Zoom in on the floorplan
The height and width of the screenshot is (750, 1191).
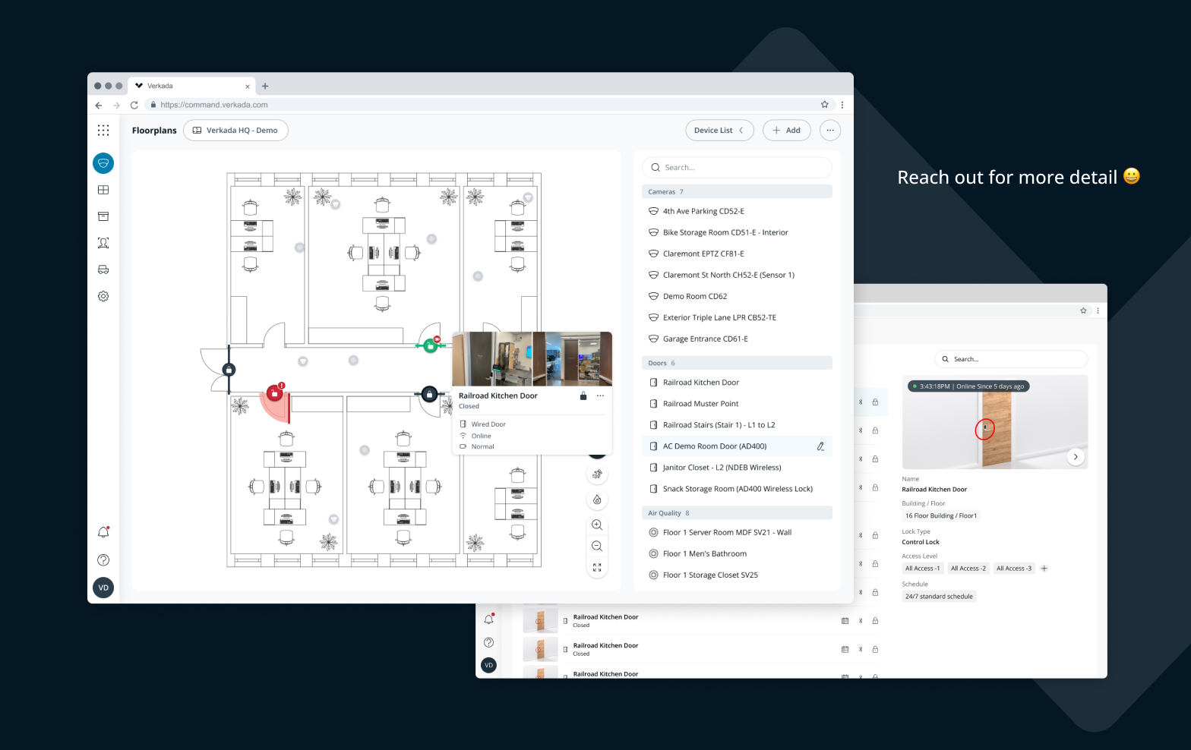(597, 525)
